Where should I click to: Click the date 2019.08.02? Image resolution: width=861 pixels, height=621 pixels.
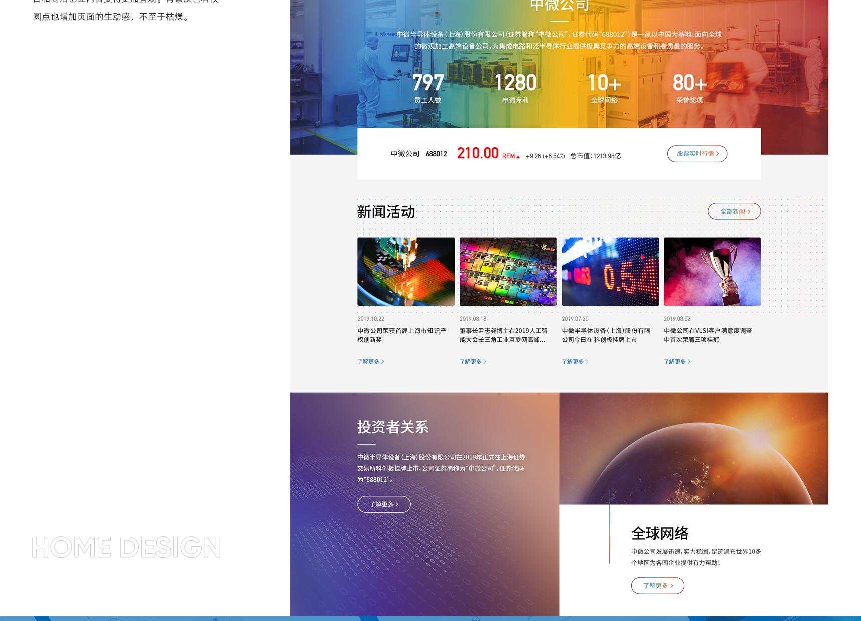tap(677, 319)
